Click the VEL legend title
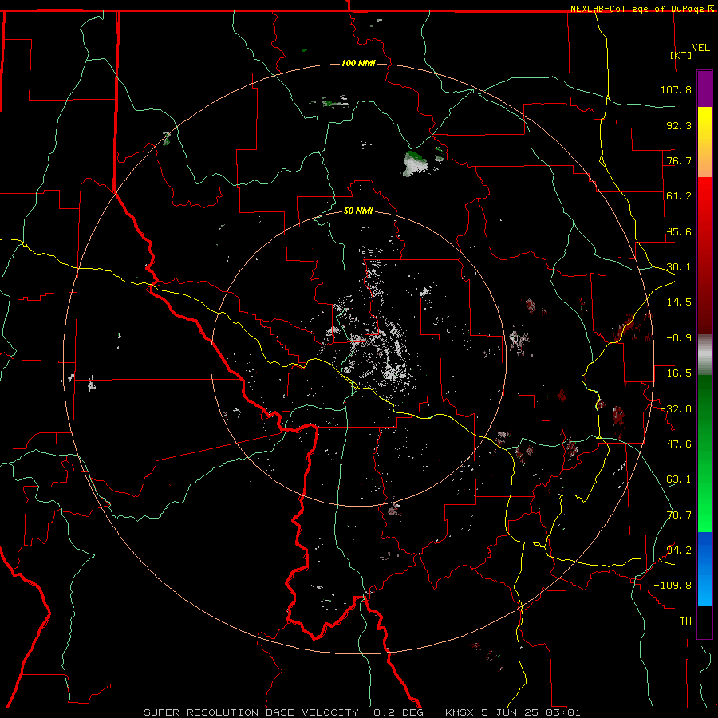This screenshot has height=718, width=718. pyautogui.click(x=700, y=48)
